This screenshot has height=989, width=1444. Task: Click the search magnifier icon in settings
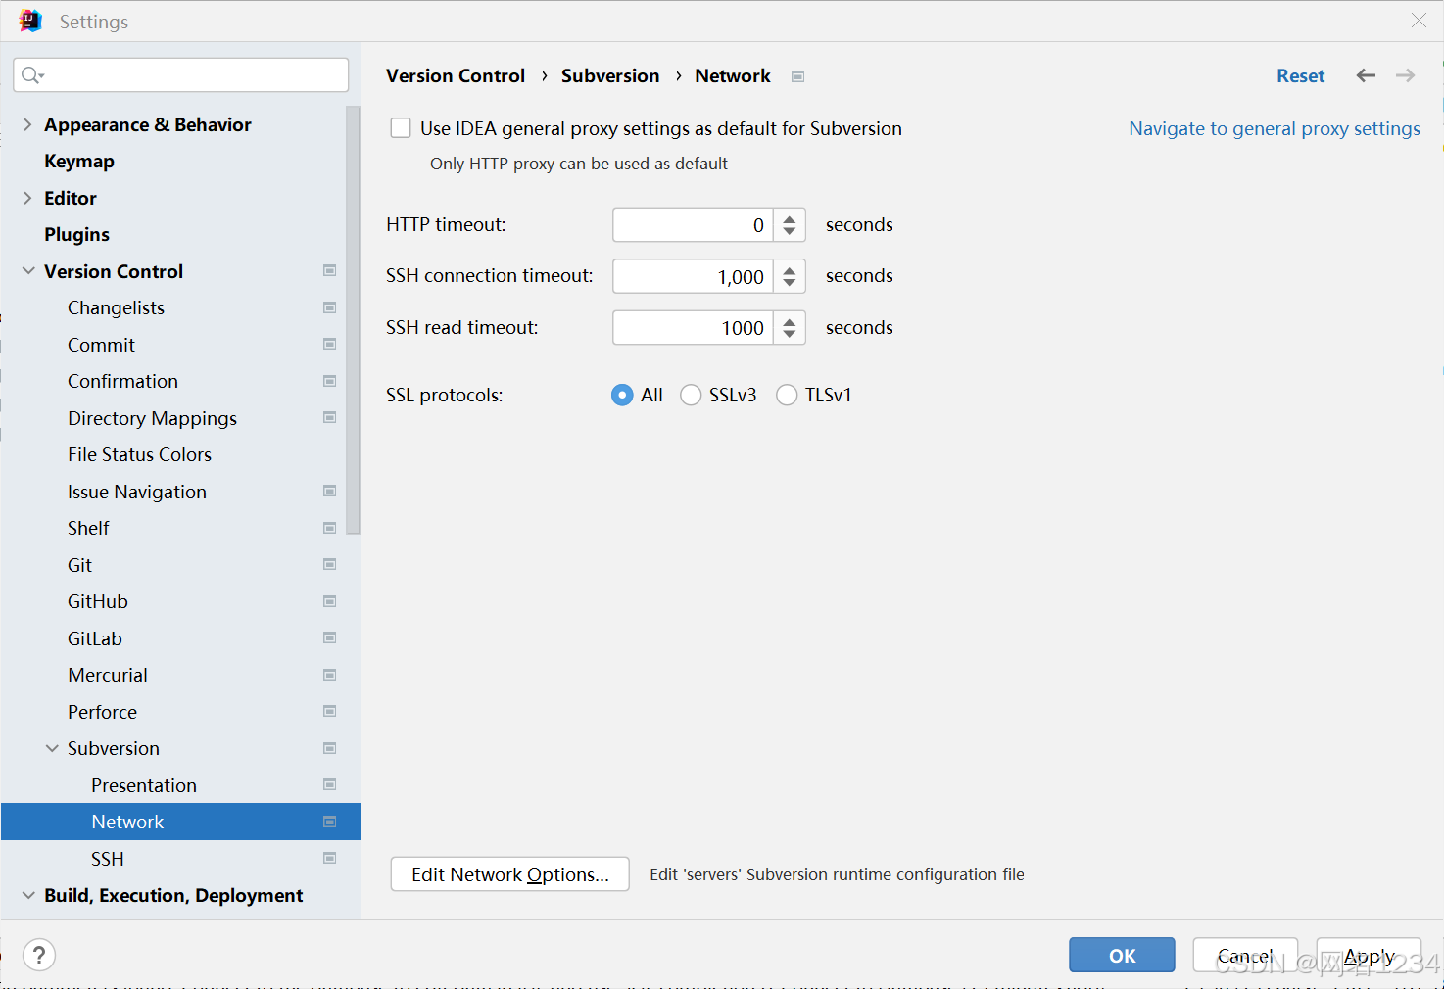click(32, 75)
